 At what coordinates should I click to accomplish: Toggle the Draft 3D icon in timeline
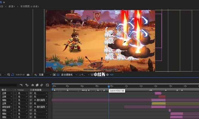tap(27, 85)
